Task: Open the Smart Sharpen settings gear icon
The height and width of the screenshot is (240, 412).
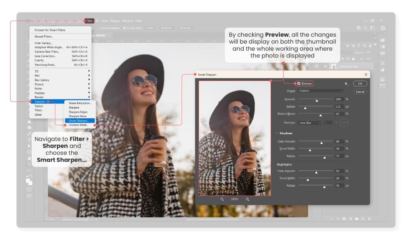Action: pos(346,84)
